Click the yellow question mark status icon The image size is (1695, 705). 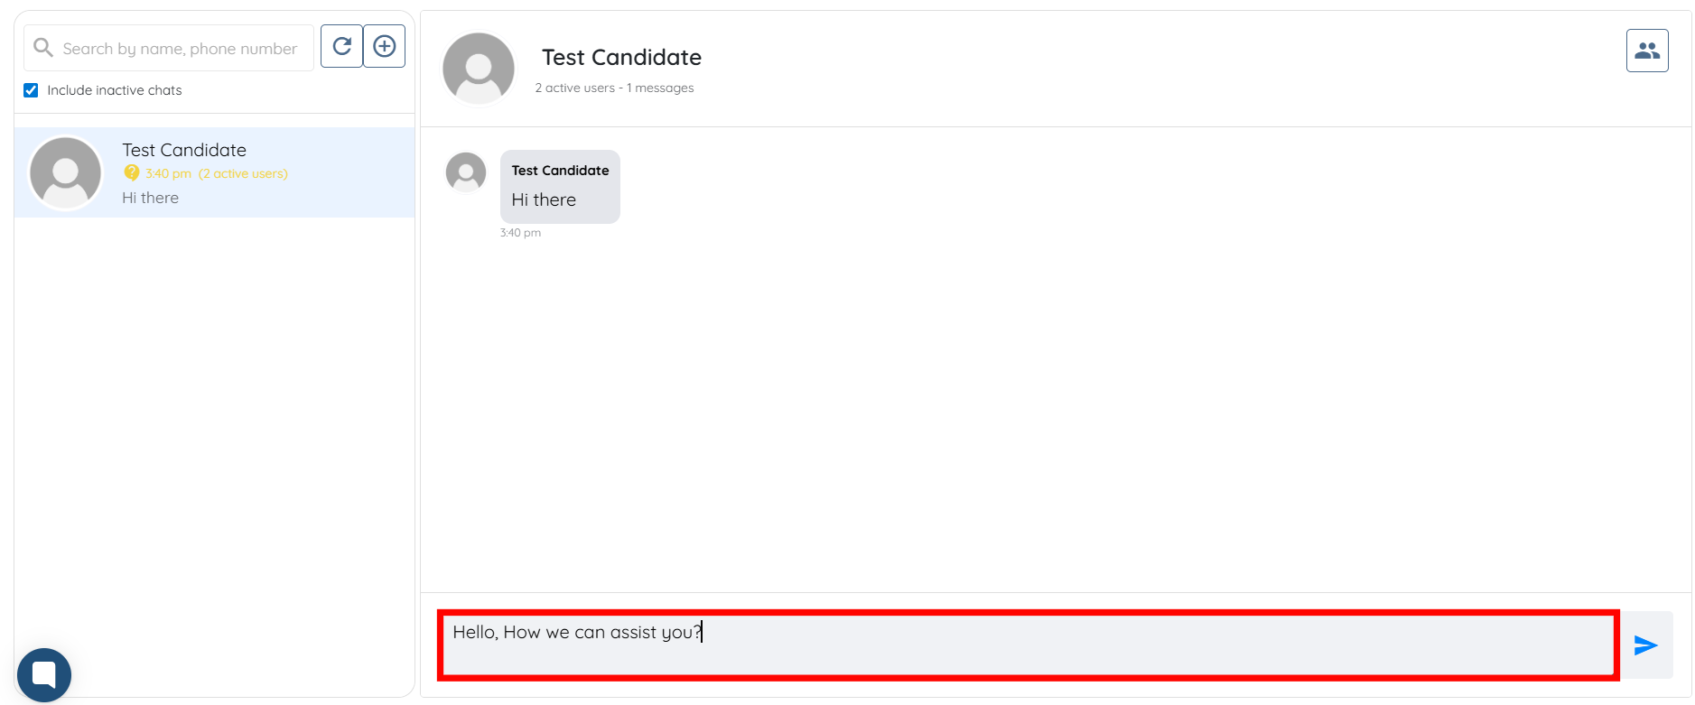coord(132,173)
